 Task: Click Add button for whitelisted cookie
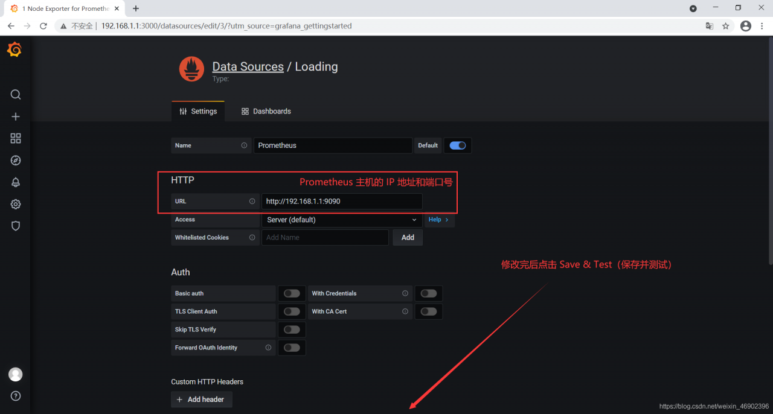408,238
